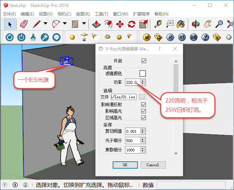The width and height of the screenshot is (234, 190).
Task: Open the V-Ray material editor M
Action: click(147, 37)
